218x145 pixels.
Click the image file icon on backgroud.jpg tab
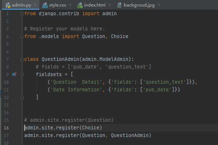point(119,5)
